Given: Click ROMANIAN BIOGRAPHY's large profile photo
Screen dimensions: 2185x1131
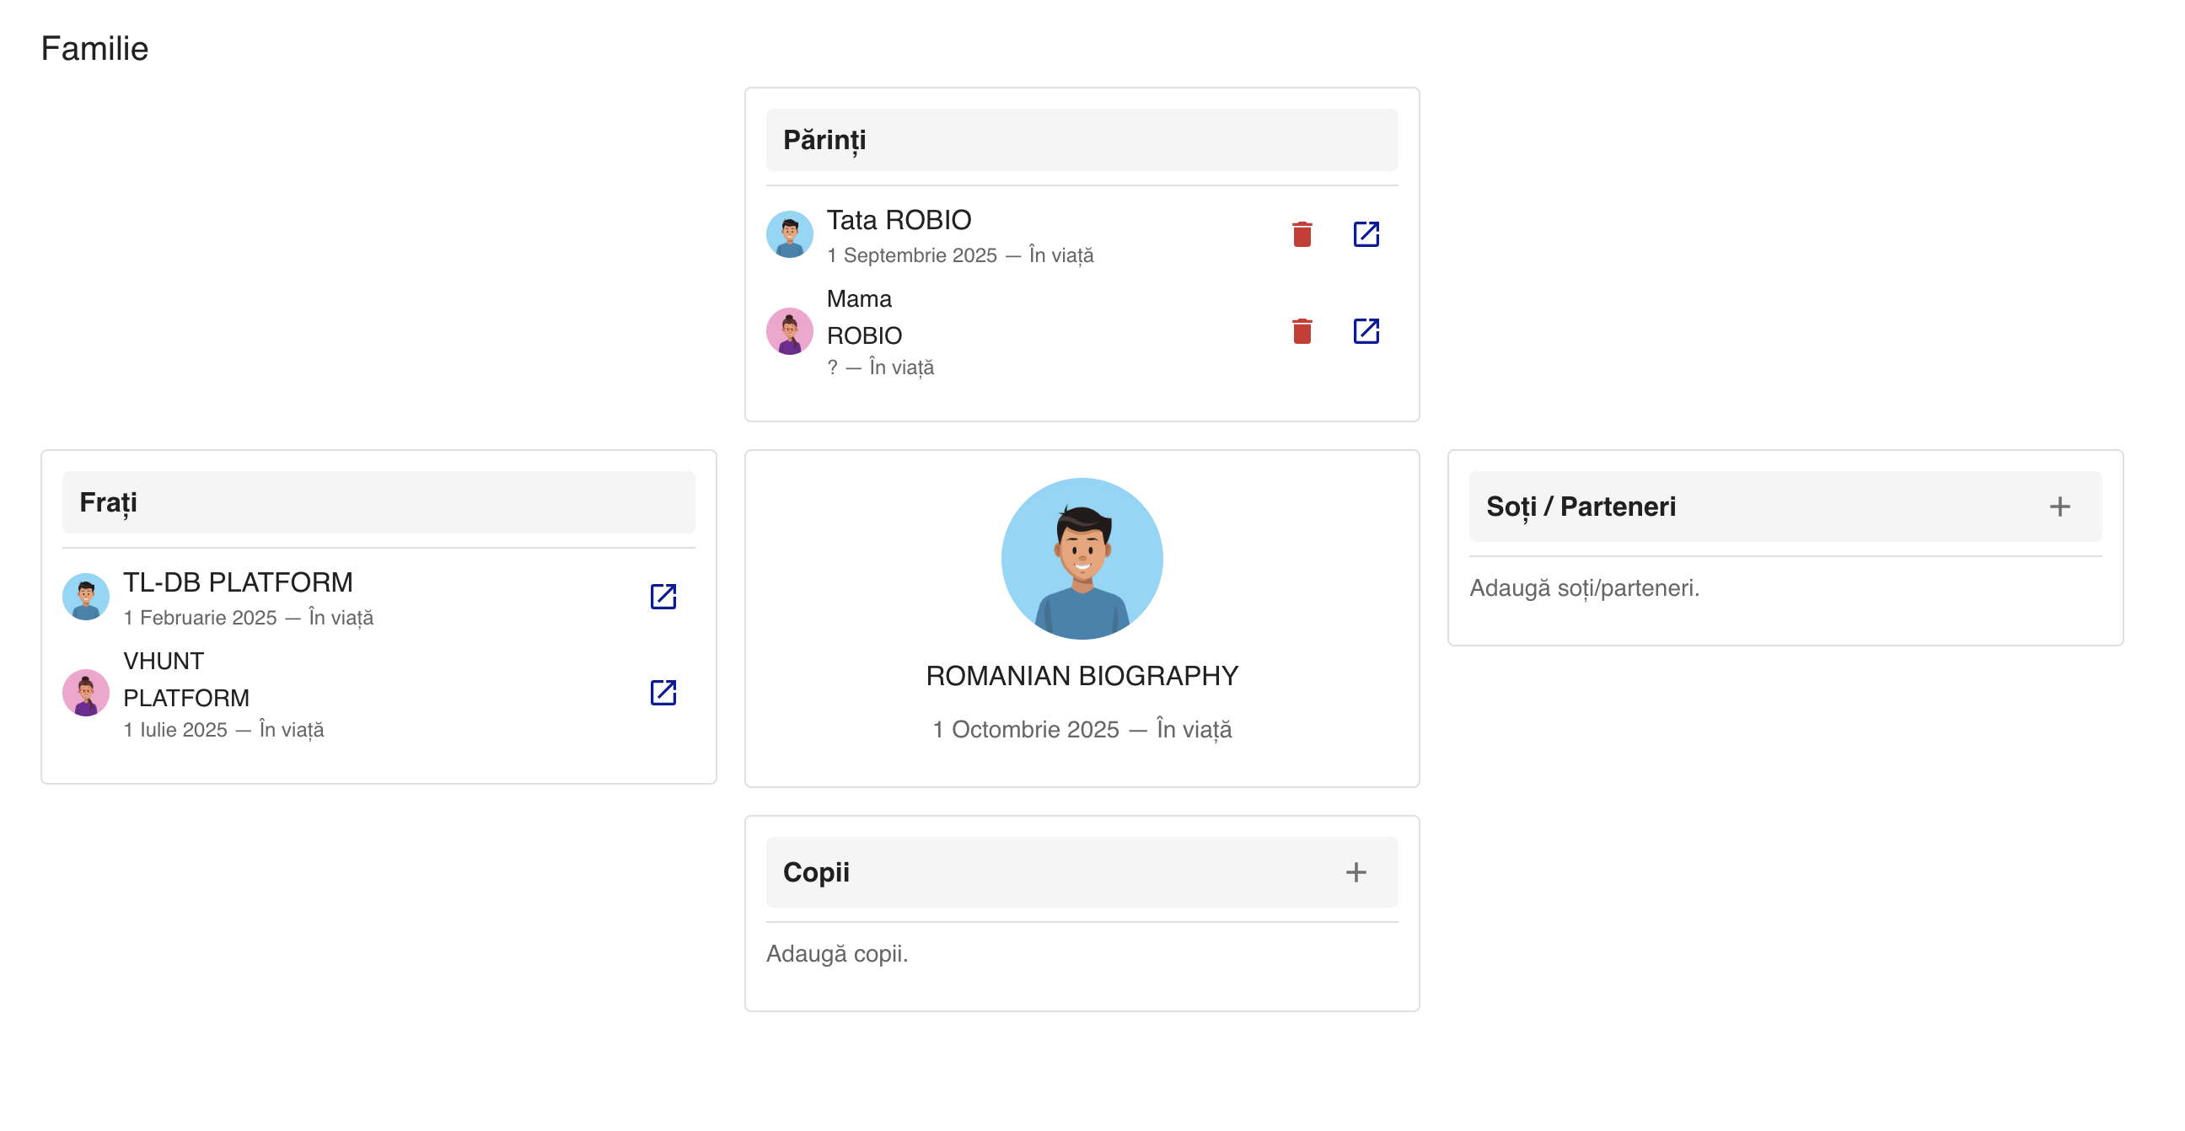Looking at the screenshot, I should 1082,558.
